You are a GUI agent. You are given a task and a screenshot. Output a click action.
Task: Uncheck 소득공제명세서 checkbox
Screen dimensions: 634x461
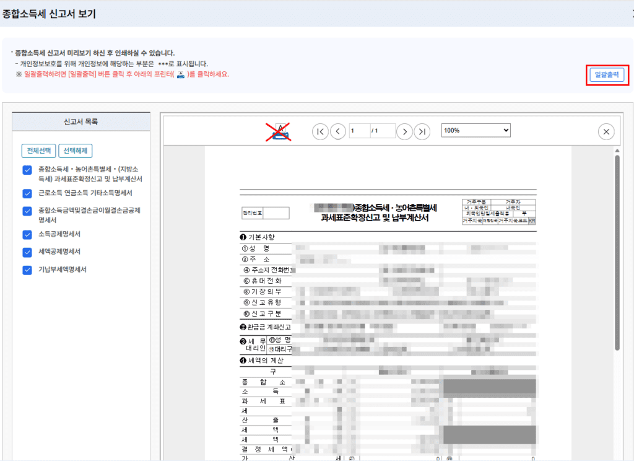tap(27, 235)
